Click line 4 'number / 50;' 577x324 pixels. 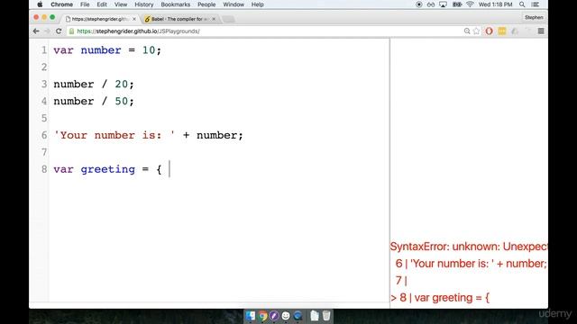(x=94, y=101)
